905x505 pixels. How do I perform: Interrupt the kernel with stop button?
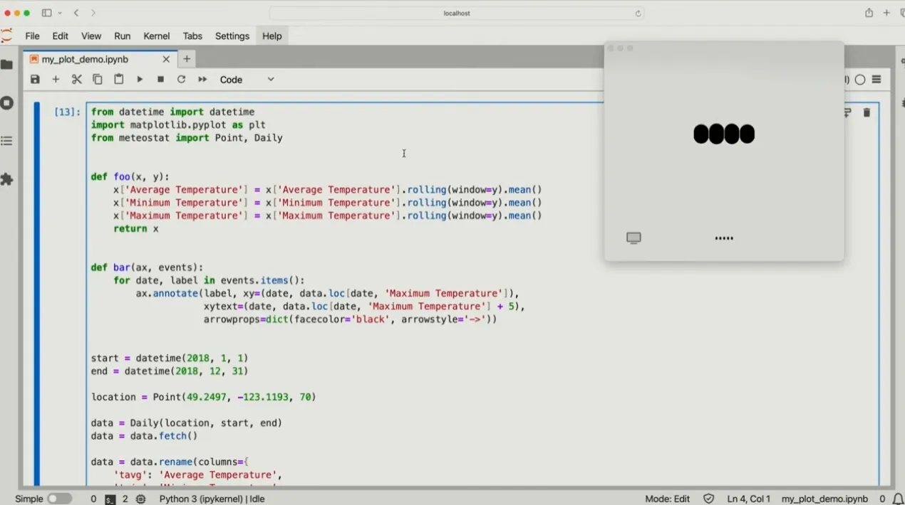(161, 80)
